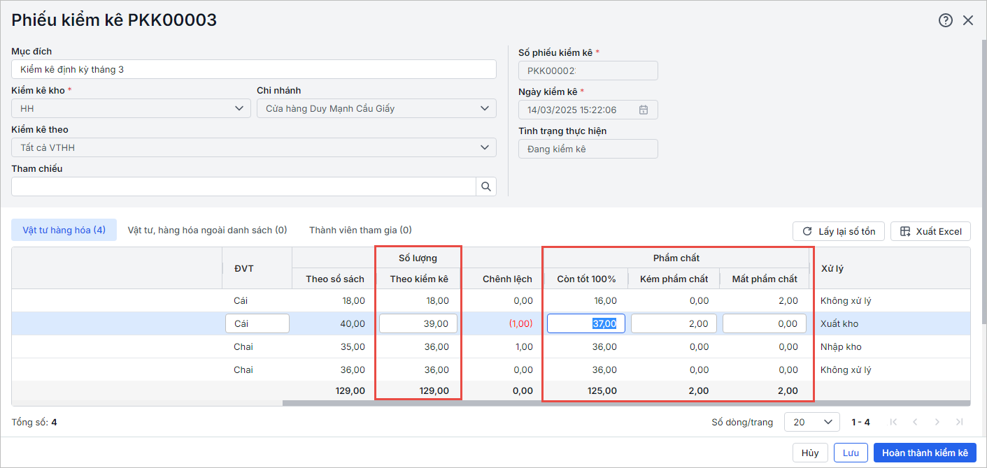Go to the last page arrow
The image size is (987, 468).
959,422
